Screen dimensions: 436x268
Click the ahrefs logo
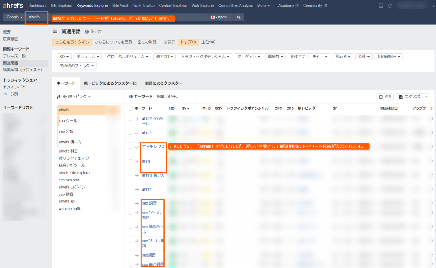coord(13,6)
